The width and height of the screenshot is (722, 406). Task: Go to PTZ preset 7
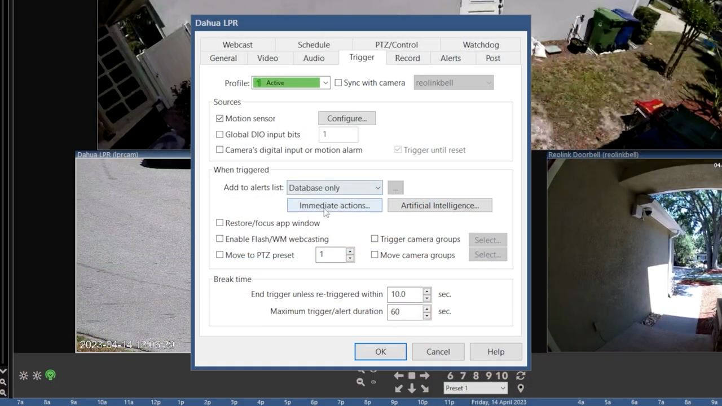point(463,376)
